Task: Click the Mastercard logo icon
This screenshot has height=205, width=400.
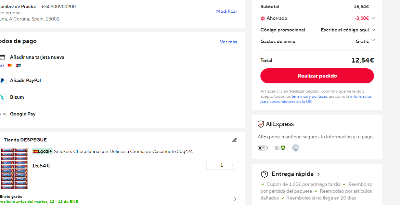Action: (x=10, y=66)
